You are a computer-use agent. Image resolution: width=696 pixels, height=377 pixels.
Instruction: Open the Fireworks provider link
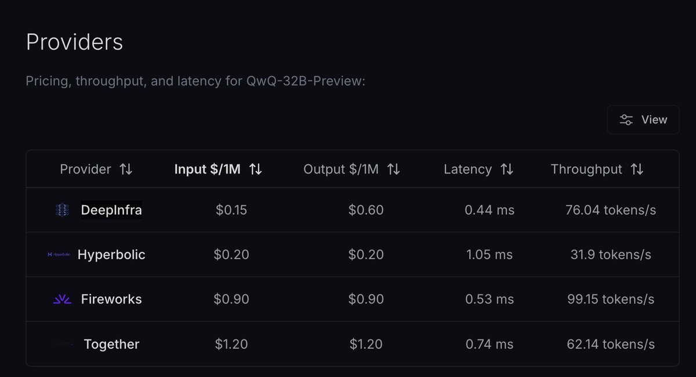pyautogui.click(x=111, y=299)
